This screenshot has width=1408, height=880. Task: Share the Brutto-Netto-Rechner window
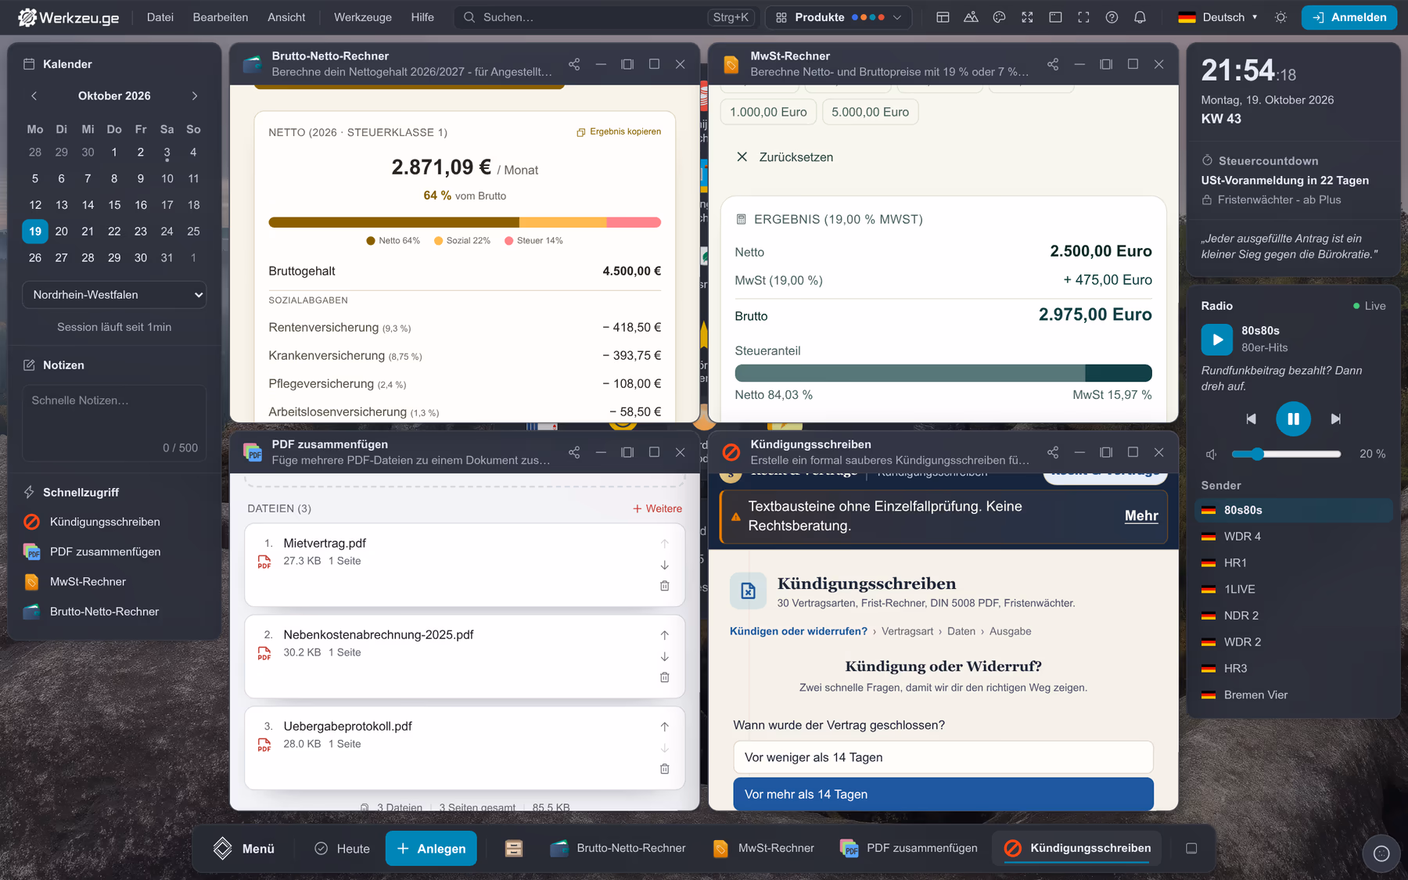pyautogui.click(x=574, y=64)
